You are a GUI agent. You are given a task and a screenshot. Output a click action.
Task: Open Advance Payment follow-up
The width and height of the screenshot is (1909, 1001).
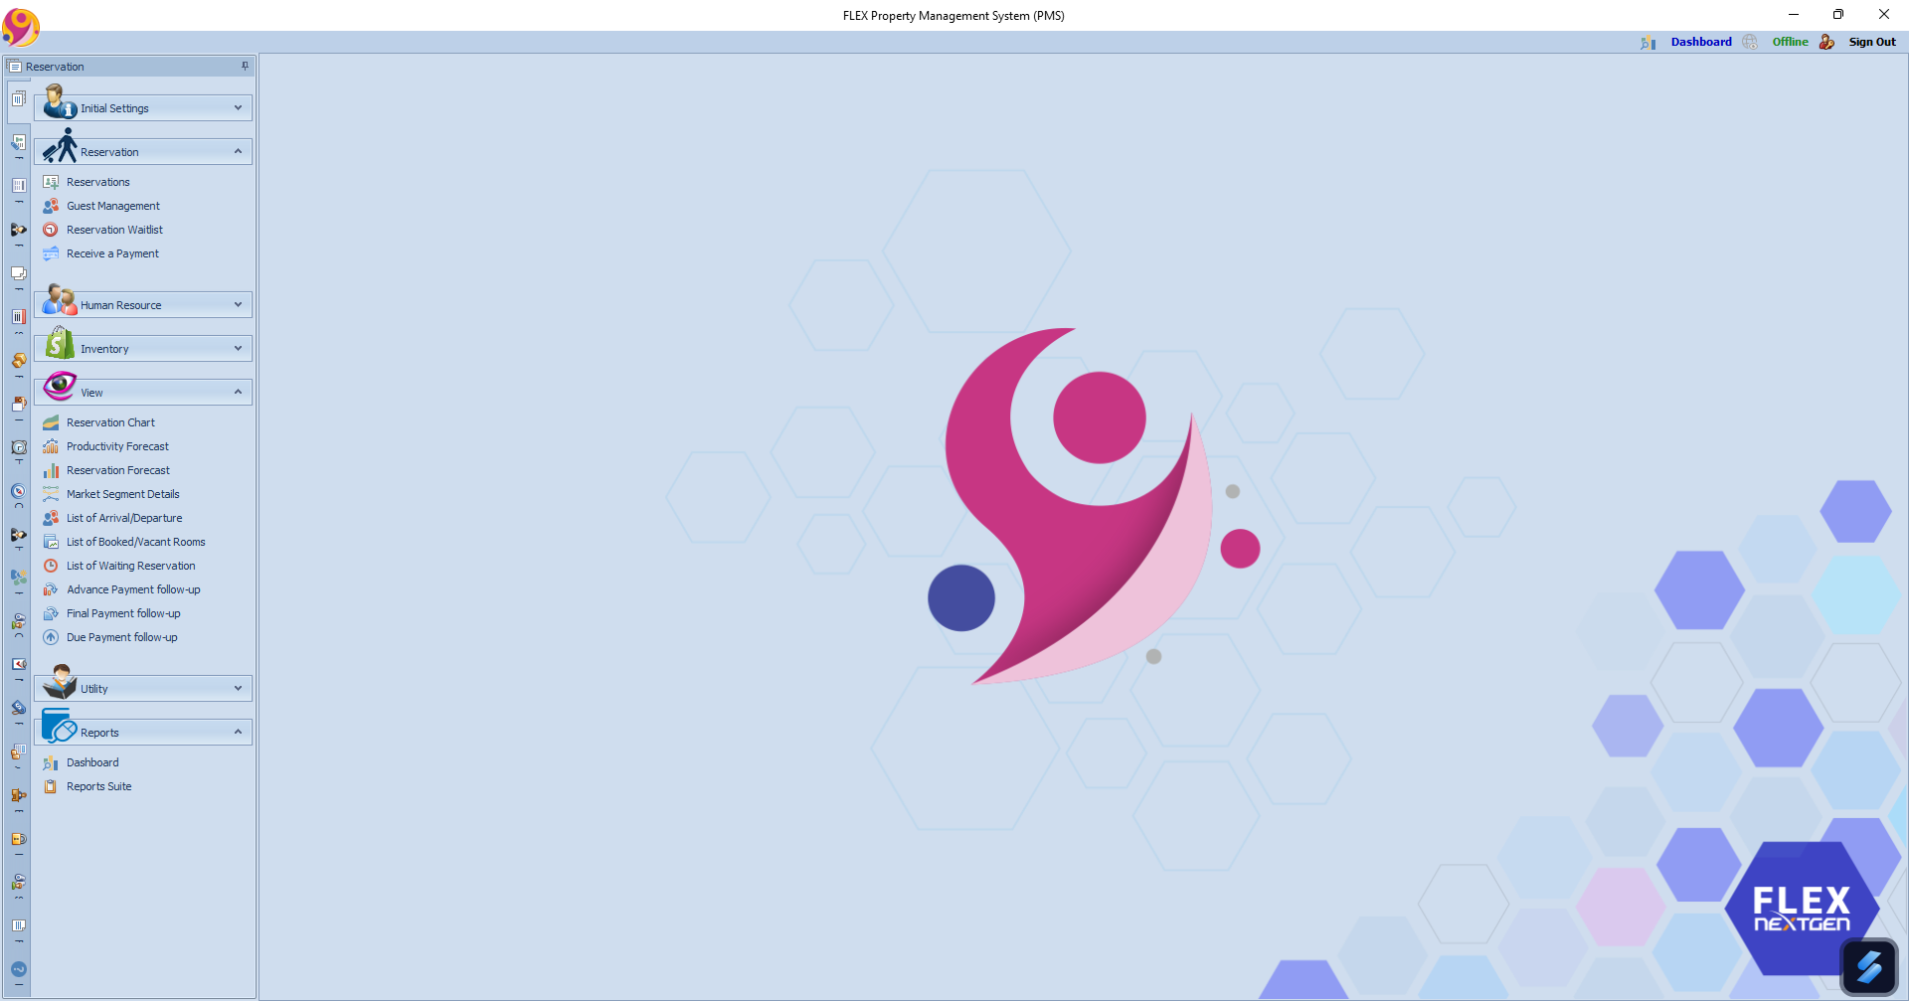click(133, 589)
